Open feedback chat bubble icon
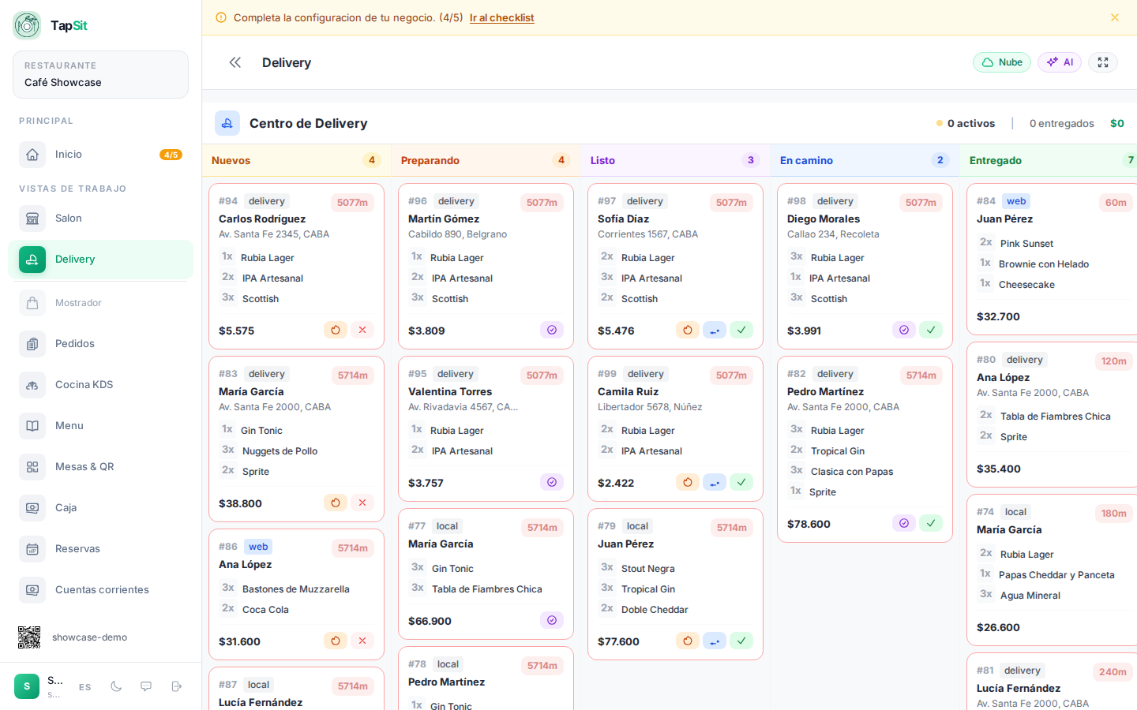The height and width of the screenshot is (710, 1137). coord(146,686)
